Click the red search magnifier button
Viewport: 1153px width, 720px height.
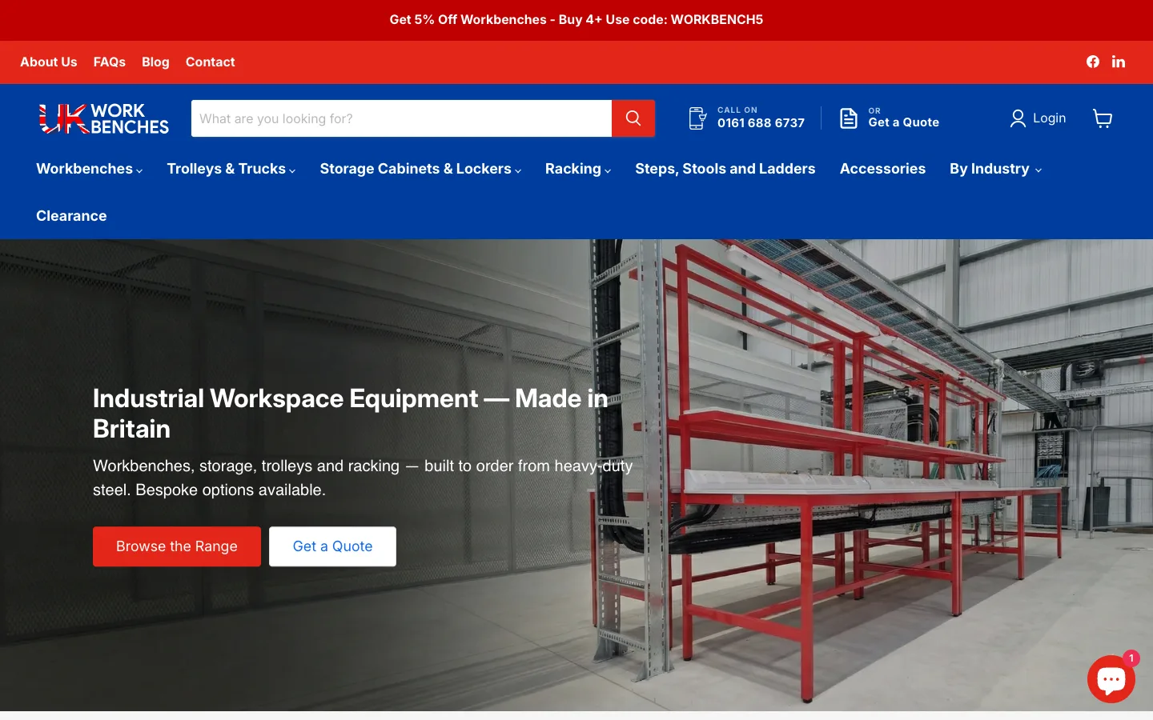point(633,118)
